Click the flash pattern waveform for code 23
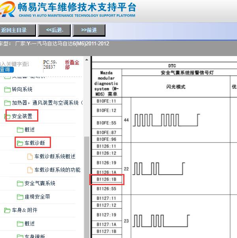The image size is (237, 238). [161, 221]
